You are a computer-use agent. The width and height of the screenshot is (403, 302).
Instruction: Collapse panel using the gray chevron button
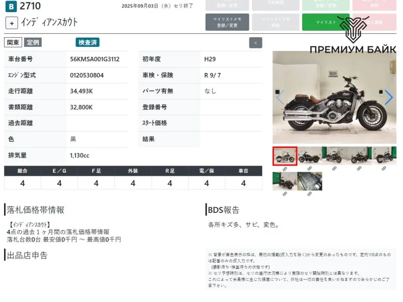coord(255,43)
